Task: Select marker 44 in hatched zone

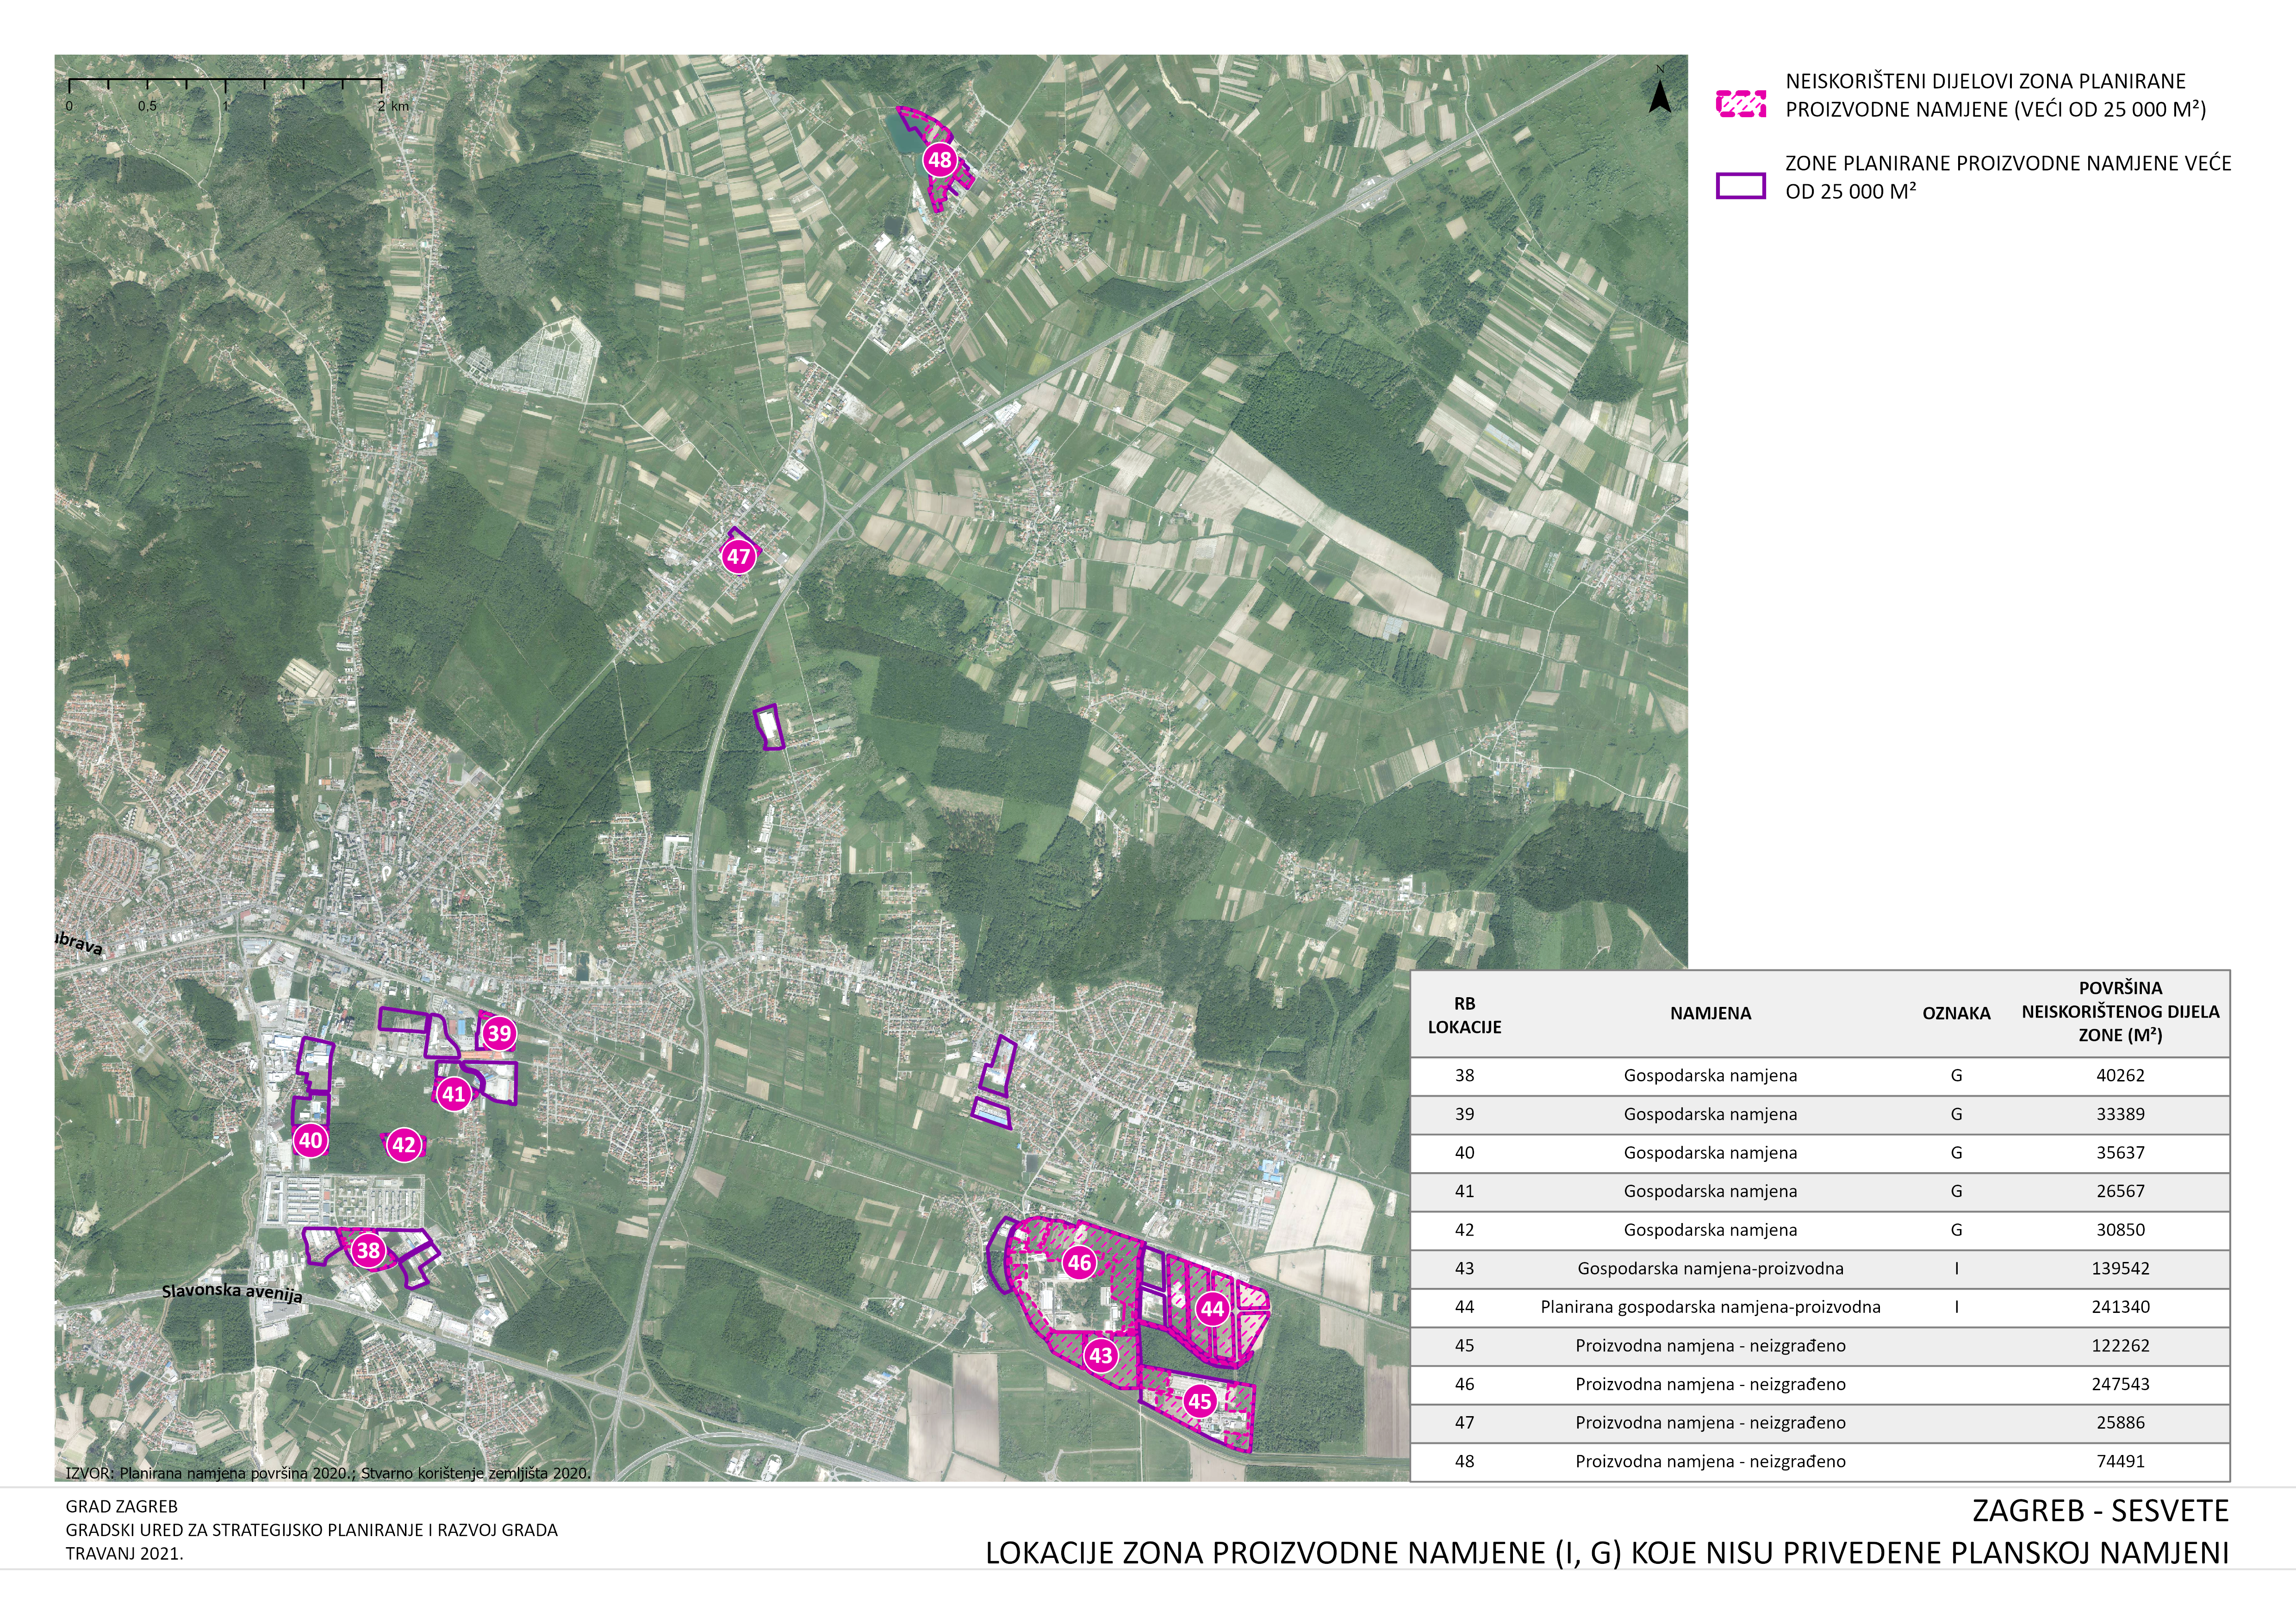Action: pyautogui.click(x=1212, y=1309)
